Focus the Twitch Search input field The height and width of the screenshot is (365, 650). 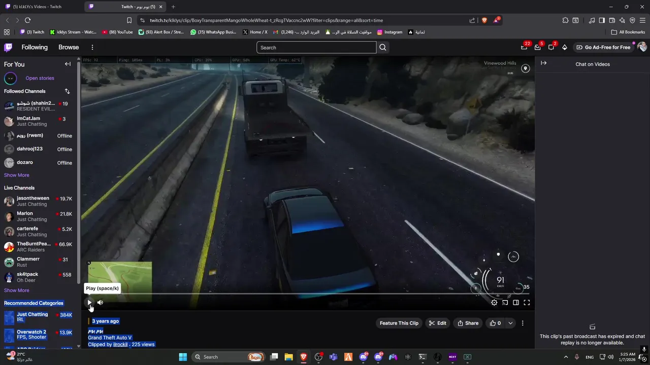tap(316, 47)
